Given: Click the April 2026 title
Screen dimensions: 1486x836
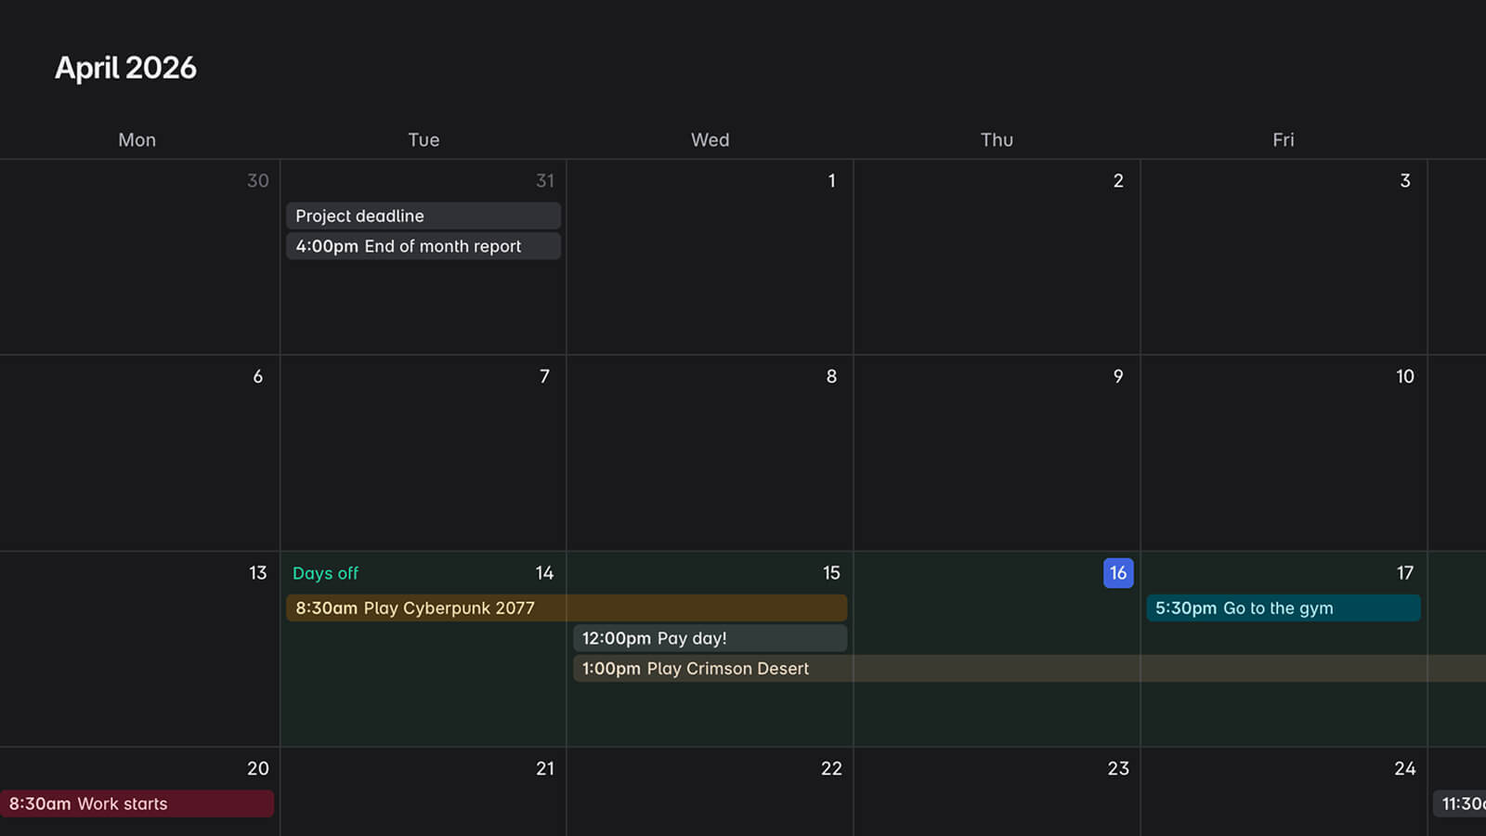Looking at the screenshot, I should (125, 68).
